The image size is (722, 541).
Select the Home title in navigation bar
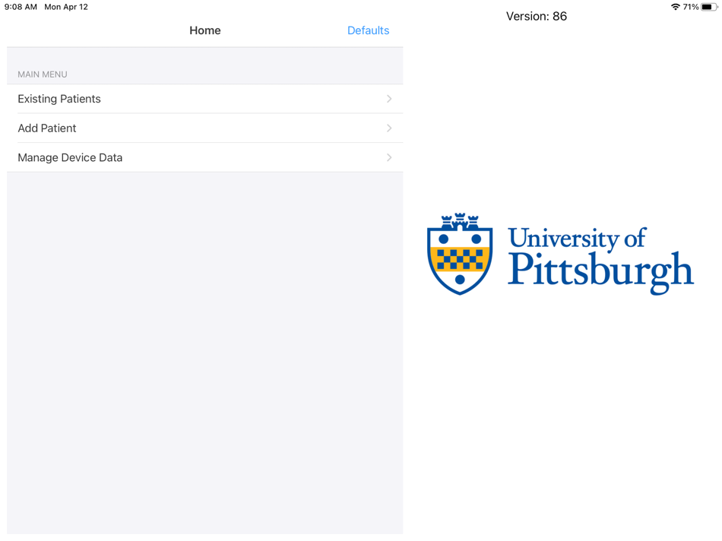204,30
